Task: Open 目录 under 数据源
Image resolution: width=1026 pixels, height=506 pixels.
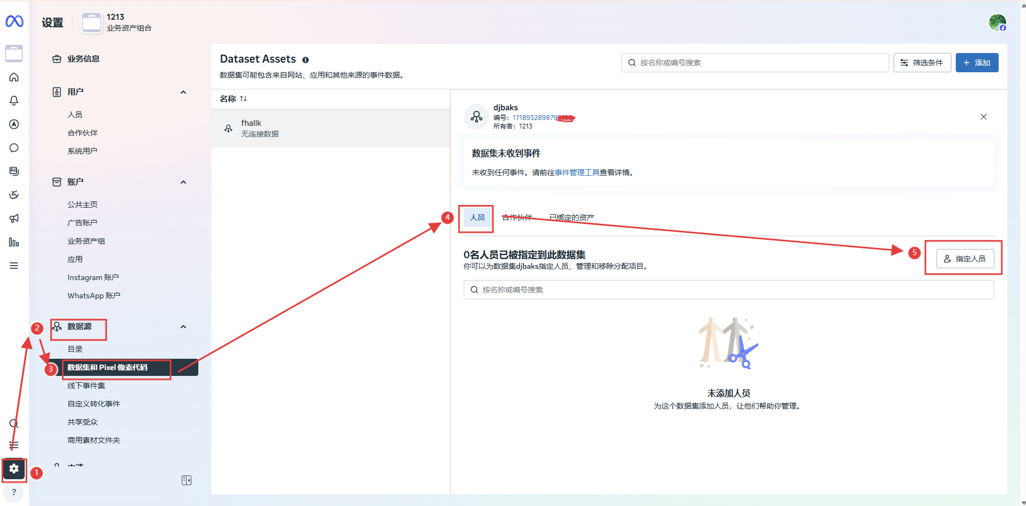Action: click(x=75, y=349)
